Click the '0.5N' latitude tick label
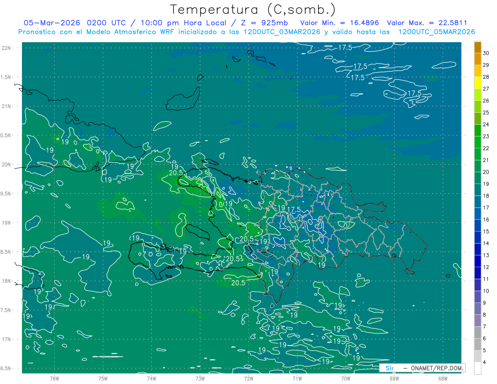Viewport: 497px width, 384px height. pos(6,135)
